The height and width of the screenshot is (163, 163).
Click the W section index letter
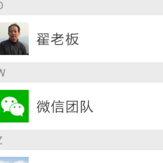click(2, 73)
